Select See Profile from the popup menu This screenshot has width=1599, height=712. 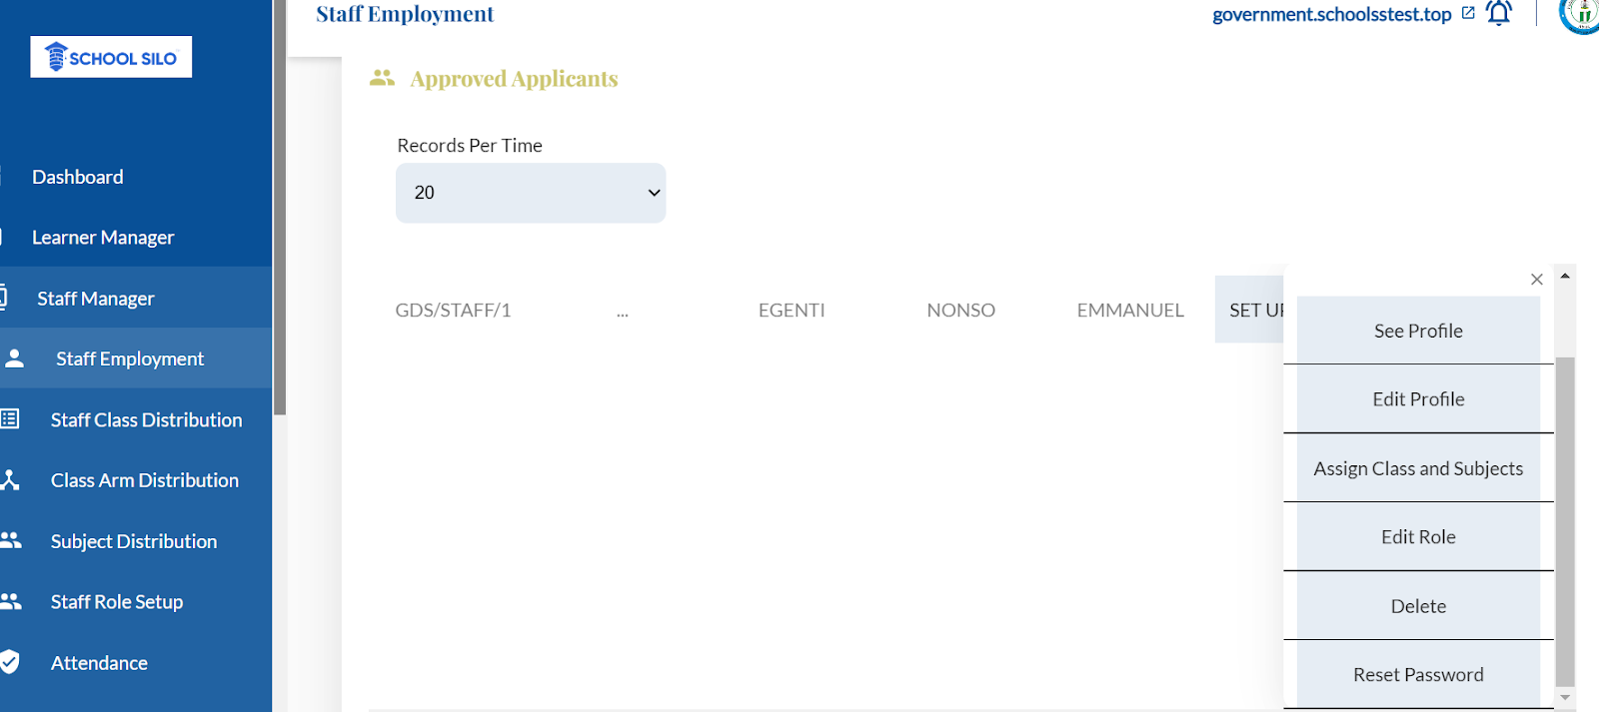tap(1418, 331)
